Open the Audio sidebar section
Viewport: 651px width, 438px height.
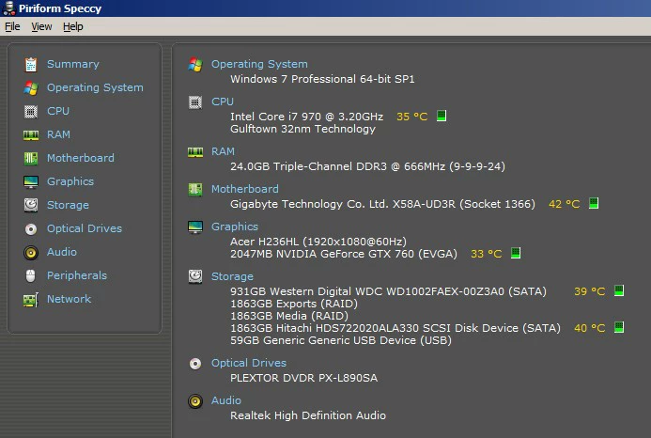(62, 252)
